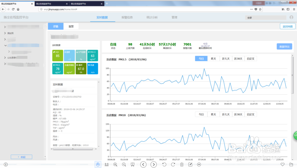Click the 数据导出 export button
This screenshot has width=297, height=168.
click(x=284, y=46)
